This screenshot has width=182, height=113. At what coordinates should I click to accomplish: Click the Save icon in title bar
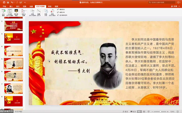point(8,2)
